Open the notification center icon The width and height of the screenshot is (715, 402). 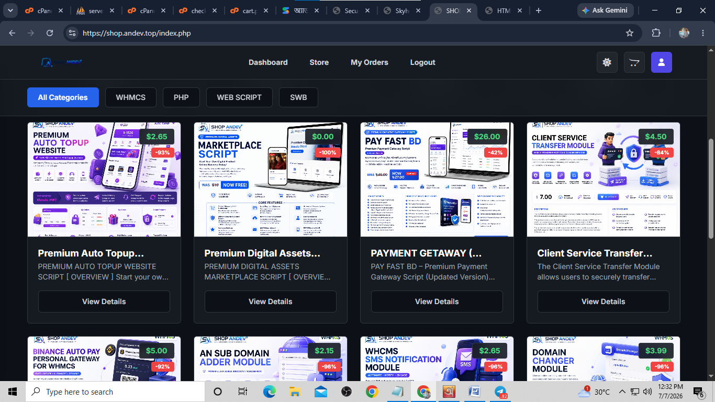tap(699, 392)
